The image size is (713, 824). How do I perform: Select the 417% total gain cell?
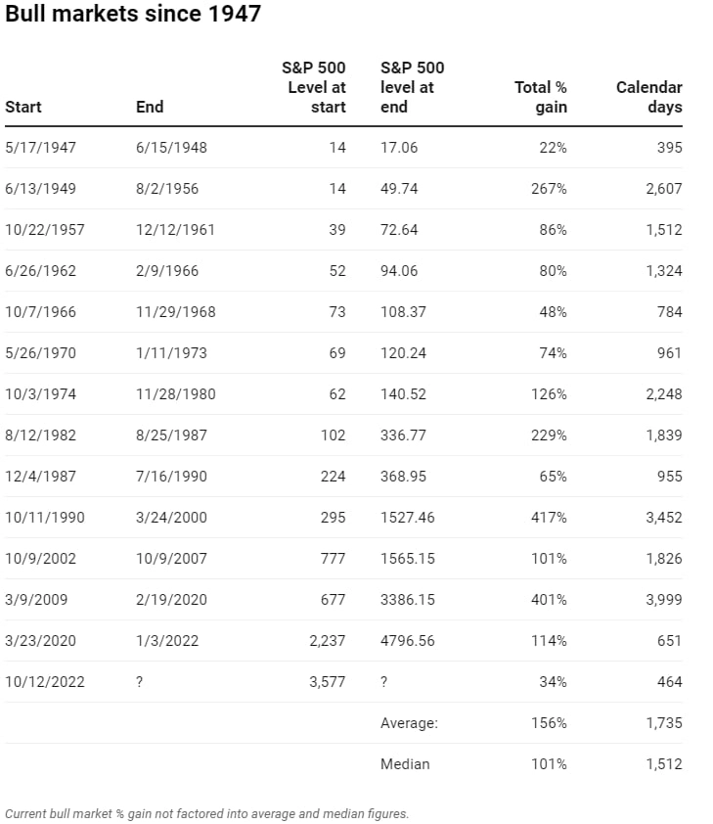550,517
